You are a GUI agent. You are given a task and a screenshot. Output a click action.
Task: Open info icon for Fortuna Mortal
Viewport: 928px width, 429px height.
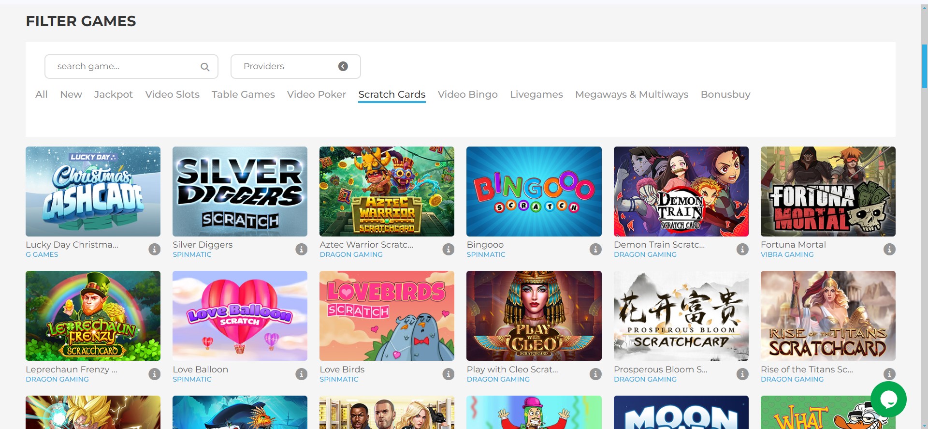click(x=889, y=250)
